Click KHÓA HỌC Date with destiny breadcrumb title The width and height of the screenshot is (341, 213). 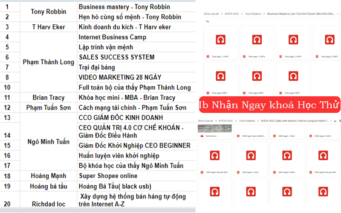(295, 121)
